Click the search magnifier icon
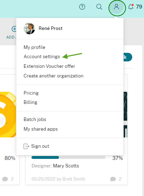The image size is (144, 196). [x=99, y=7]
